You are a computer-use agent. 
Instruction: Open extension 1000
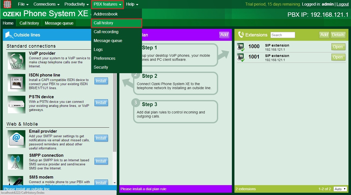coord(338,47)
